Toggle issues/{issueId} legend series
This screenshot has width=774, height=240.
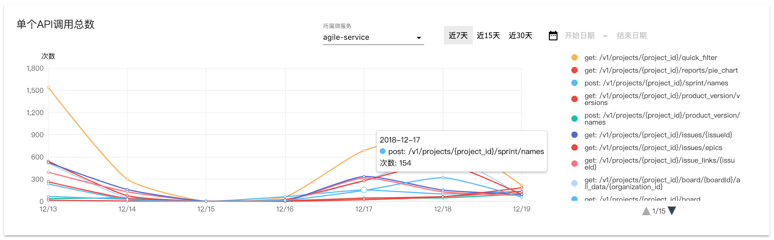click(x=658, y=135)
